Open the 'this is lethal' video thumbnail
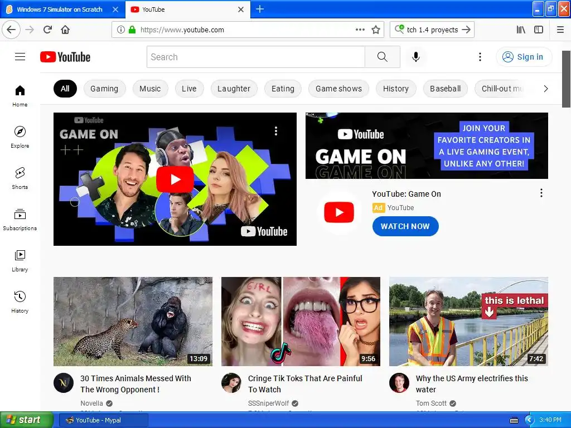This screenshot has height=428, width=571. [x=468, y=322]
